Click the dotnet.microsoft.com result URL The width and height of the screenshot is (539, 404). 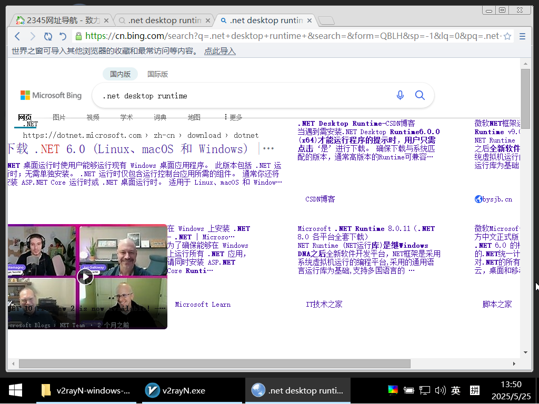point(141,135)
